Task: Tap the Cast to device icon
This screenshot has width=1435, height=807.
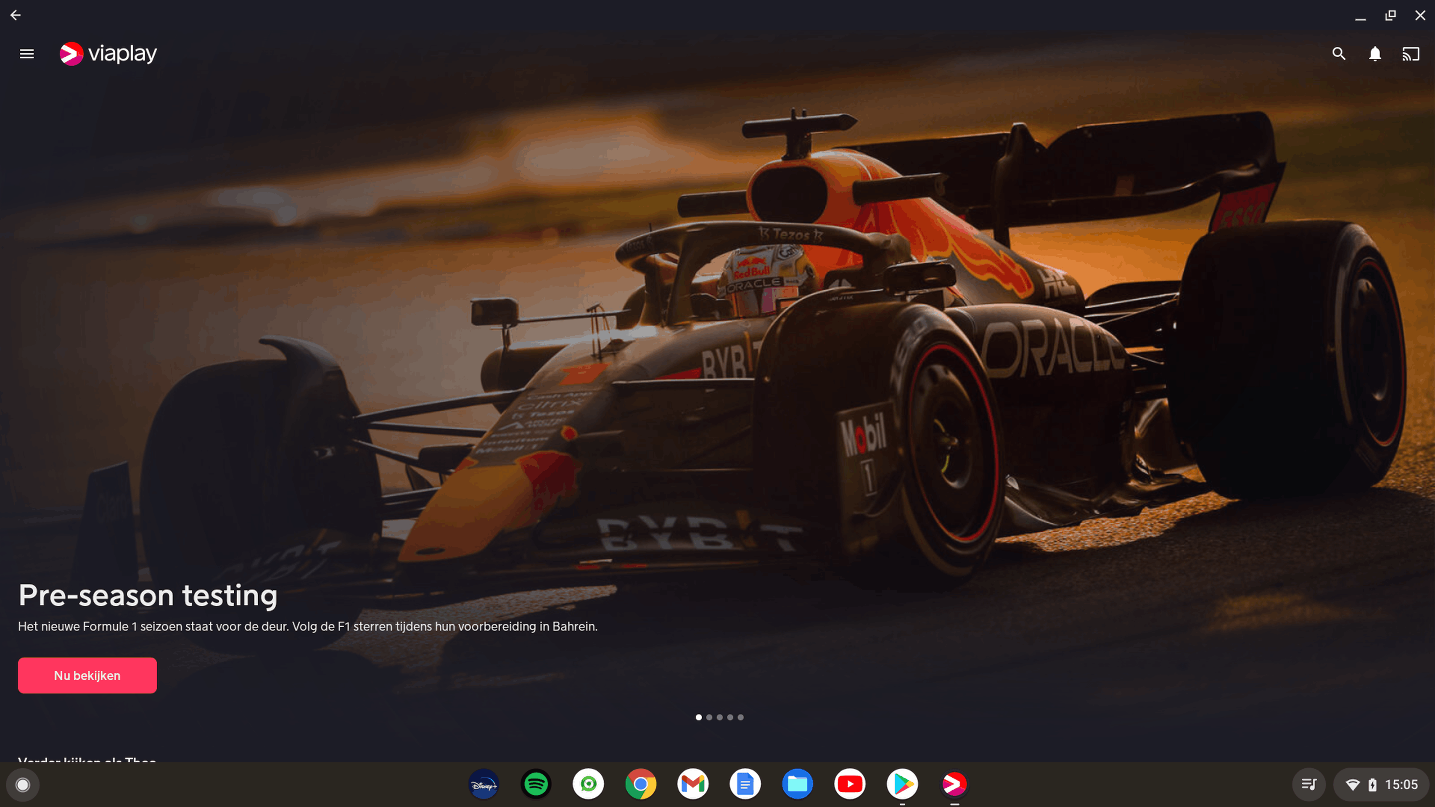Action: [1411, 54]
